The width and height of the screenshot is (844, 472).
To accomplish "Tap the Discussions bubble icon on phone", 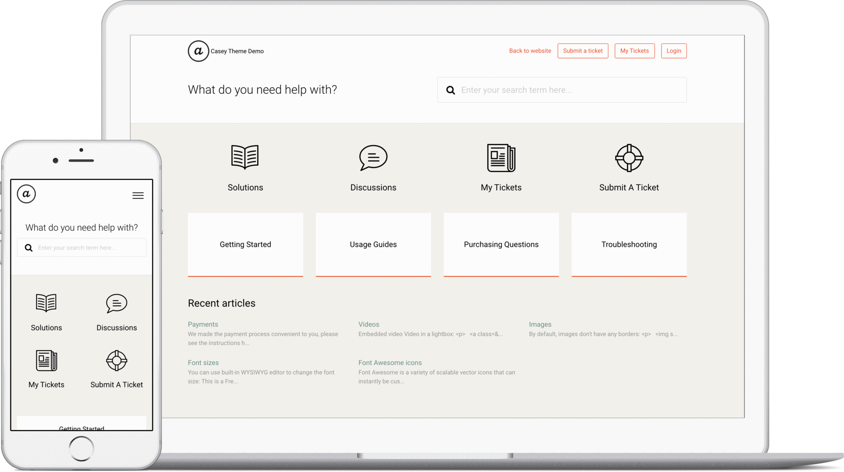I will pos(117,303).
